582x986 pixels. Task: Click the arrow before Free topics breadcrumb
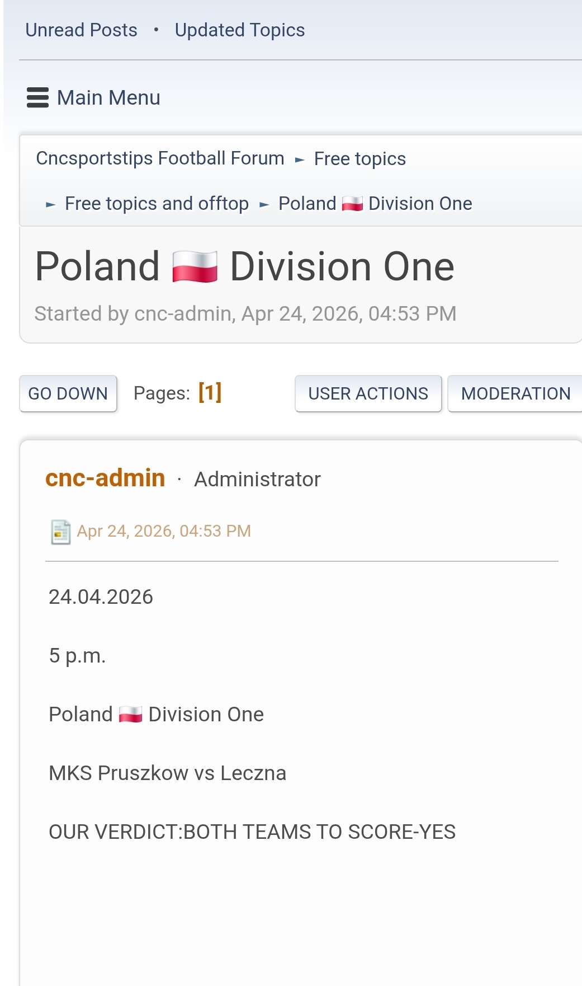300,160
